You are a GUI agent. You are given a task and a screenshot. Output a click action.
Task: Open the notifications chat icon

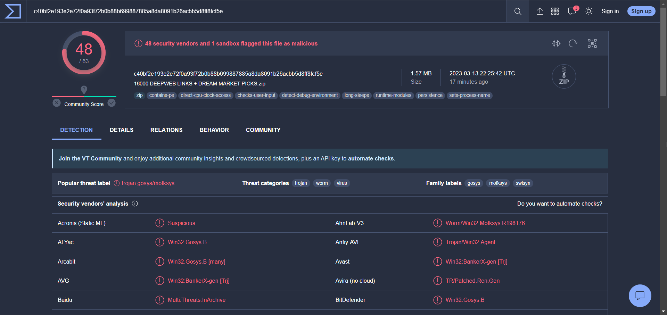pos(572,11)
